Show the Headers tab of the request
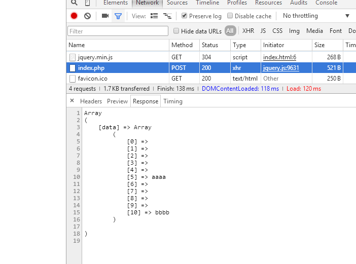The height and width of the screenshot is (264, 356). pyautogui.click(x=91, y=101)
